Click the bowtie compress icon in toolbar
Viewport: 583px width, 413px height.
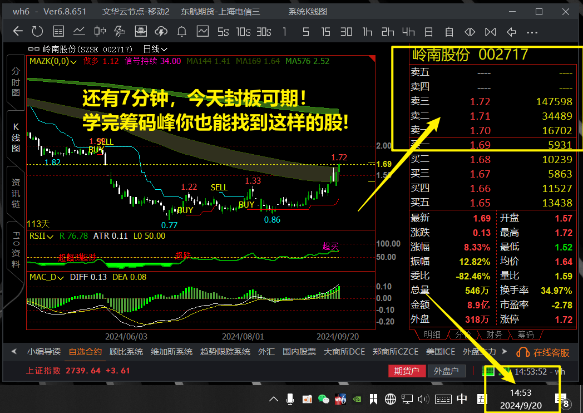[x=491, y=32]
